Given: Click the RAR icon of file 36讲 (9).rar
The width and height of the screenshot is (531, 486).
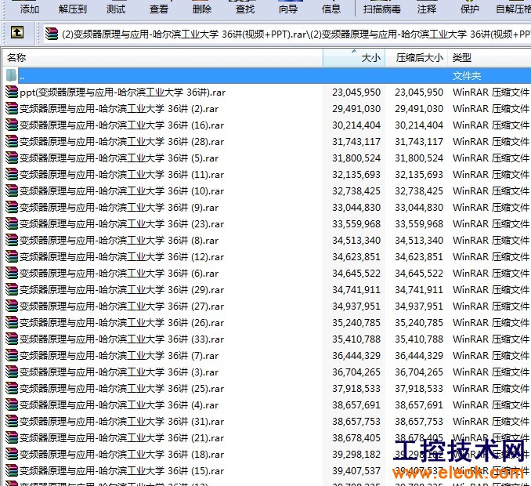Looking at the screenshot, I should (x=12, y=207).
